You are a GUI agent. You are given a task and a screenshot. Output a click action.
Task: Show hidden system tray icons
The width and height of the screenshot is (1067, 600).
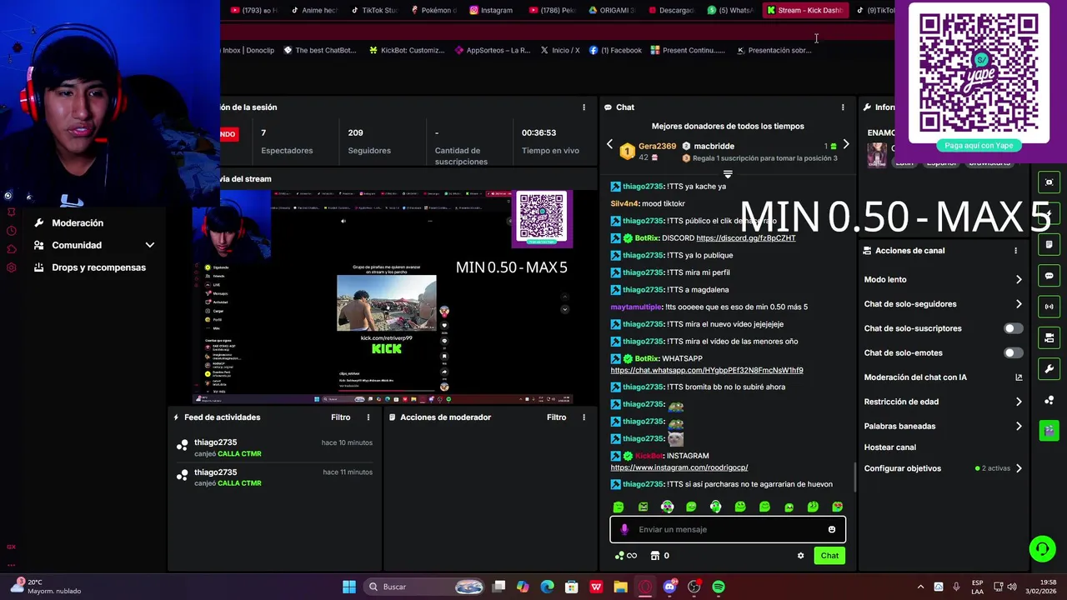(920, 587)
